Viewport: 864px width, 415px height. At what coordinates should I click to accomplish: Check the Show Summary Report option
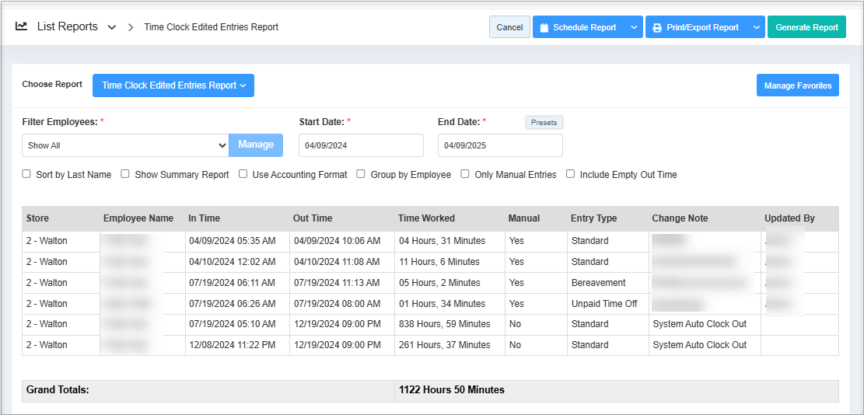click(125, 174)
